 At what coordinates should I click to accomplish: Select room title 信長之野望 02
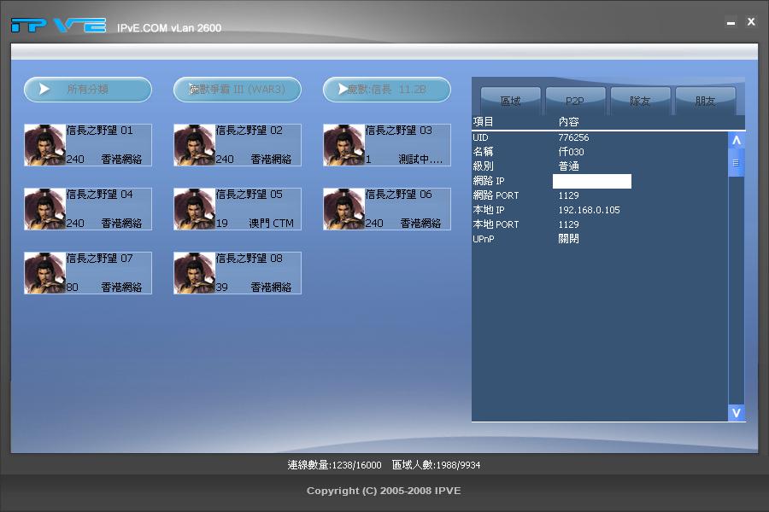(x=249, y=131)
